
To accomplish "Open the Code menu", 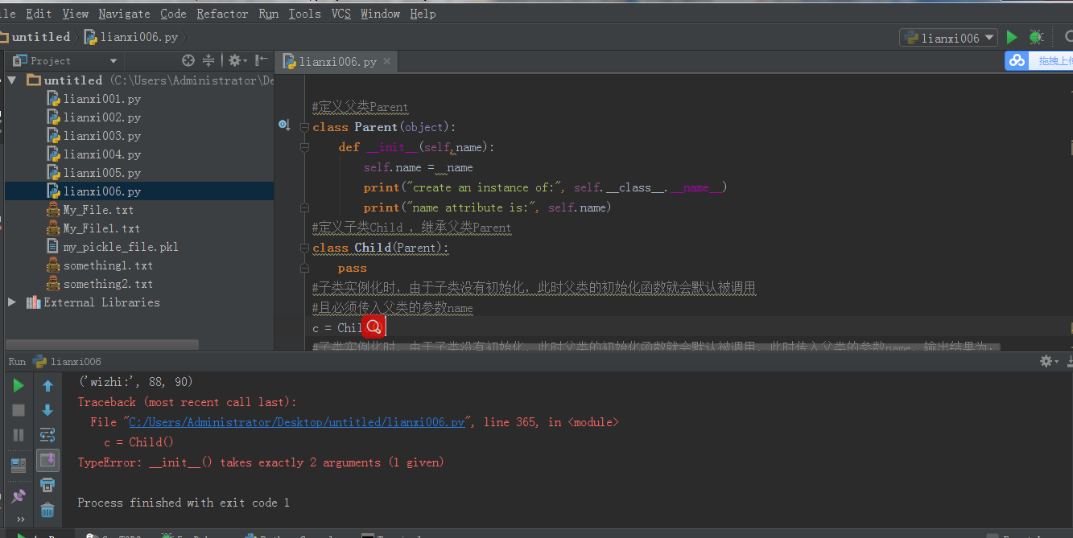I will click(173, 14).
